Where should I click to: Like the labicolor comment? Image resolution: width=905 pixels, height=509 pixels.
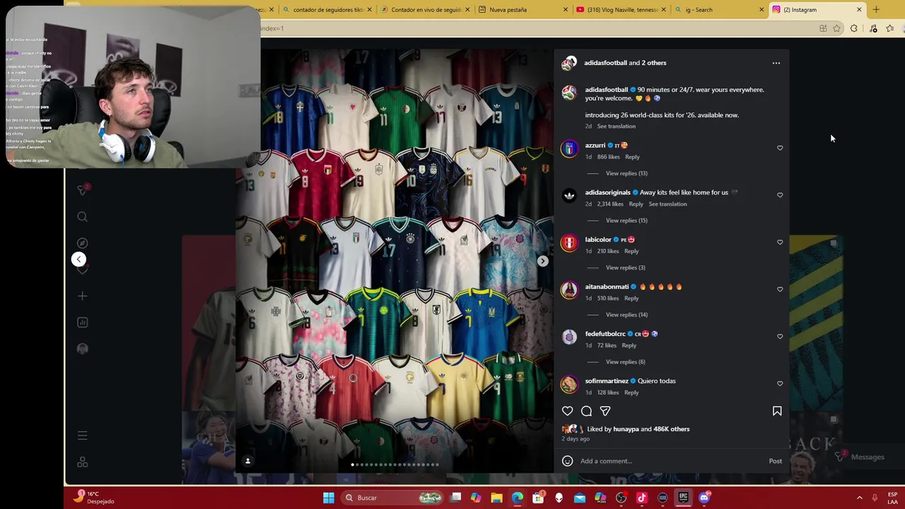780,242
